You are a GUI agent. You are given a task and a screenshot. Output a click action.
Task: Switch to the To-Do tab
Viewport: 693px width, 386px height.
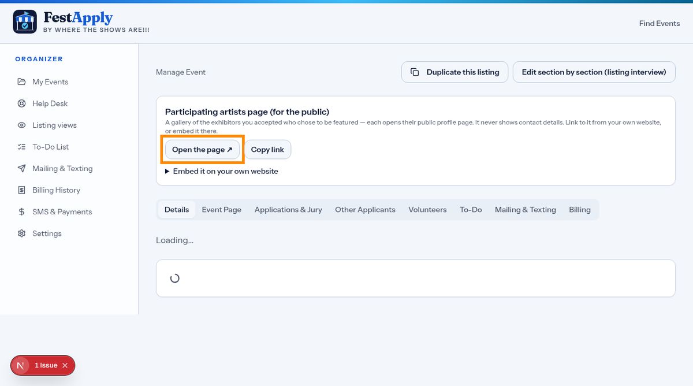tap(471, 210)
